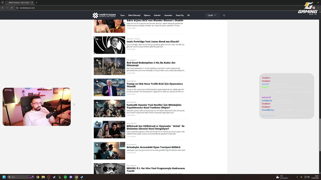Open the Red Dead Redemption 2 headline

151,64
